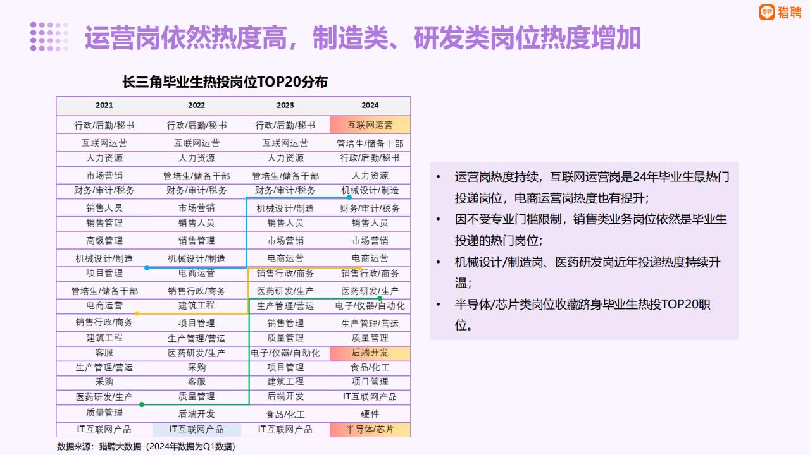Image resolution: width=810 pixels, height=455 pixels.
Task: Select 电商运营 in the 2022 column
Action: pyautogui.click(x=197, y=273)
